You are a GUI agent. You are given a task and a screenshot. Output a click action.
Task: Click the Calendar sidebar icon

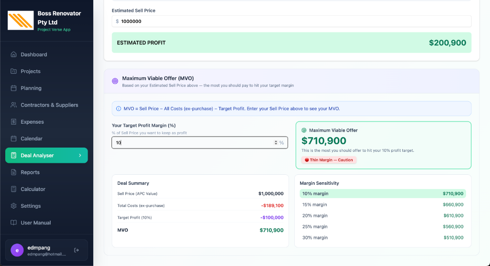tap(13, 138)
